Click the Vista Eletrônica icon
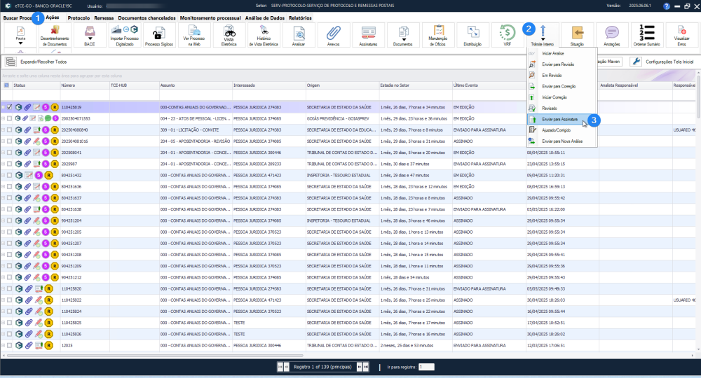701x378 pixels. click(x=229, y=35)
